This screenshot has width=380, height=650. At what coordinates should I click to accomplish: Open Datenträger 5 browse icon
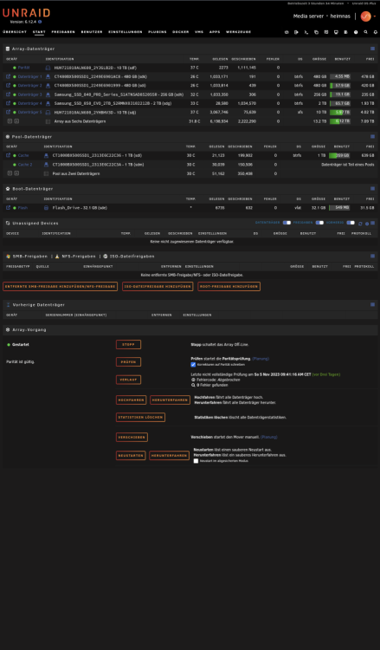[x=8, y=113]
